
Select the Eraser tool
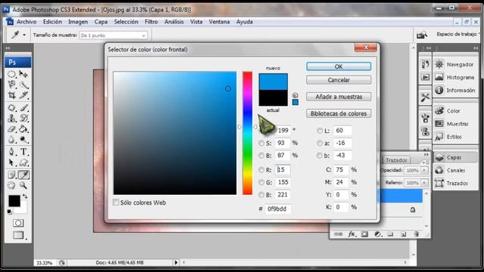[x=12, y=129]
